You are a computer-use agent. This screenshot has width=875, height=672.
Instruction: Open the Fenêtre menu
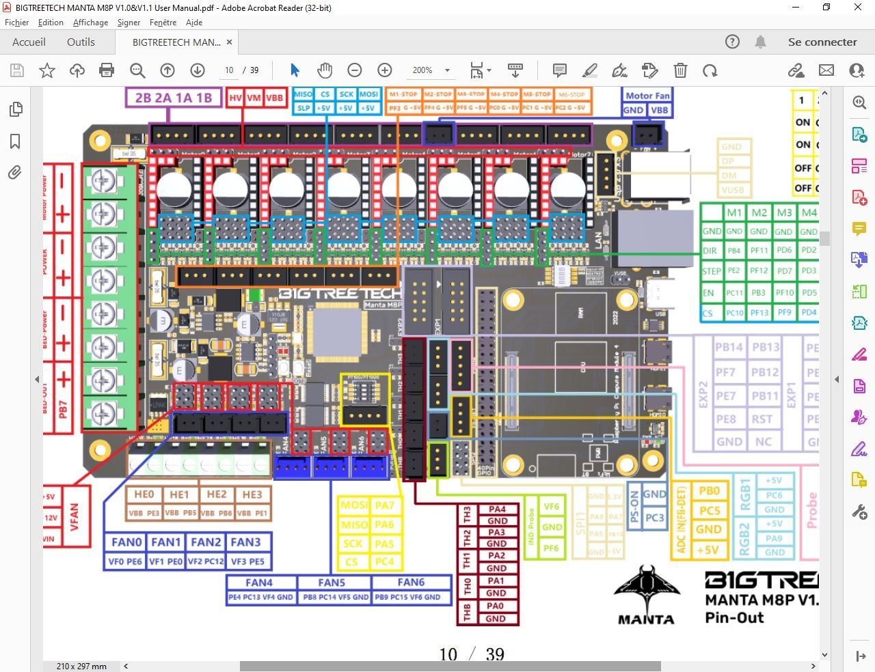pos(163,23)
